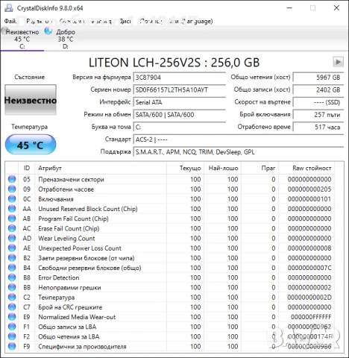349x358 pixels.
Task: Switch to disk D: tab showing Добро 38 °C
Action: [66, 39]
